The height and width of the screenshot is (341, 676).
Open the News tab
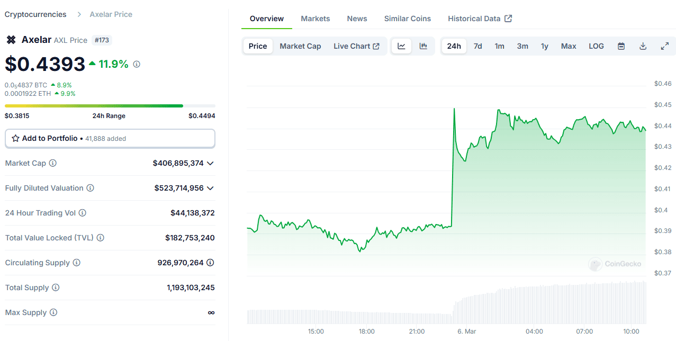357,19
